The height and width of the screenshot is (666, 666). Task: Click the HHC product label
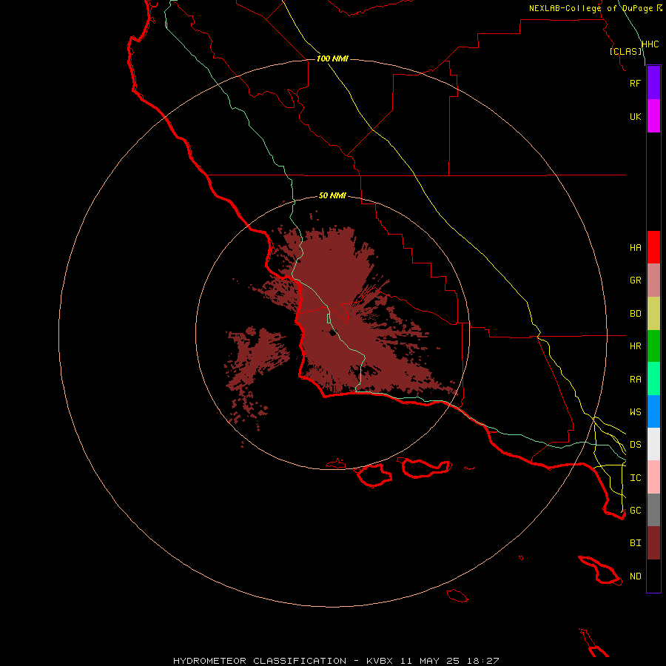tap(650, 44)
